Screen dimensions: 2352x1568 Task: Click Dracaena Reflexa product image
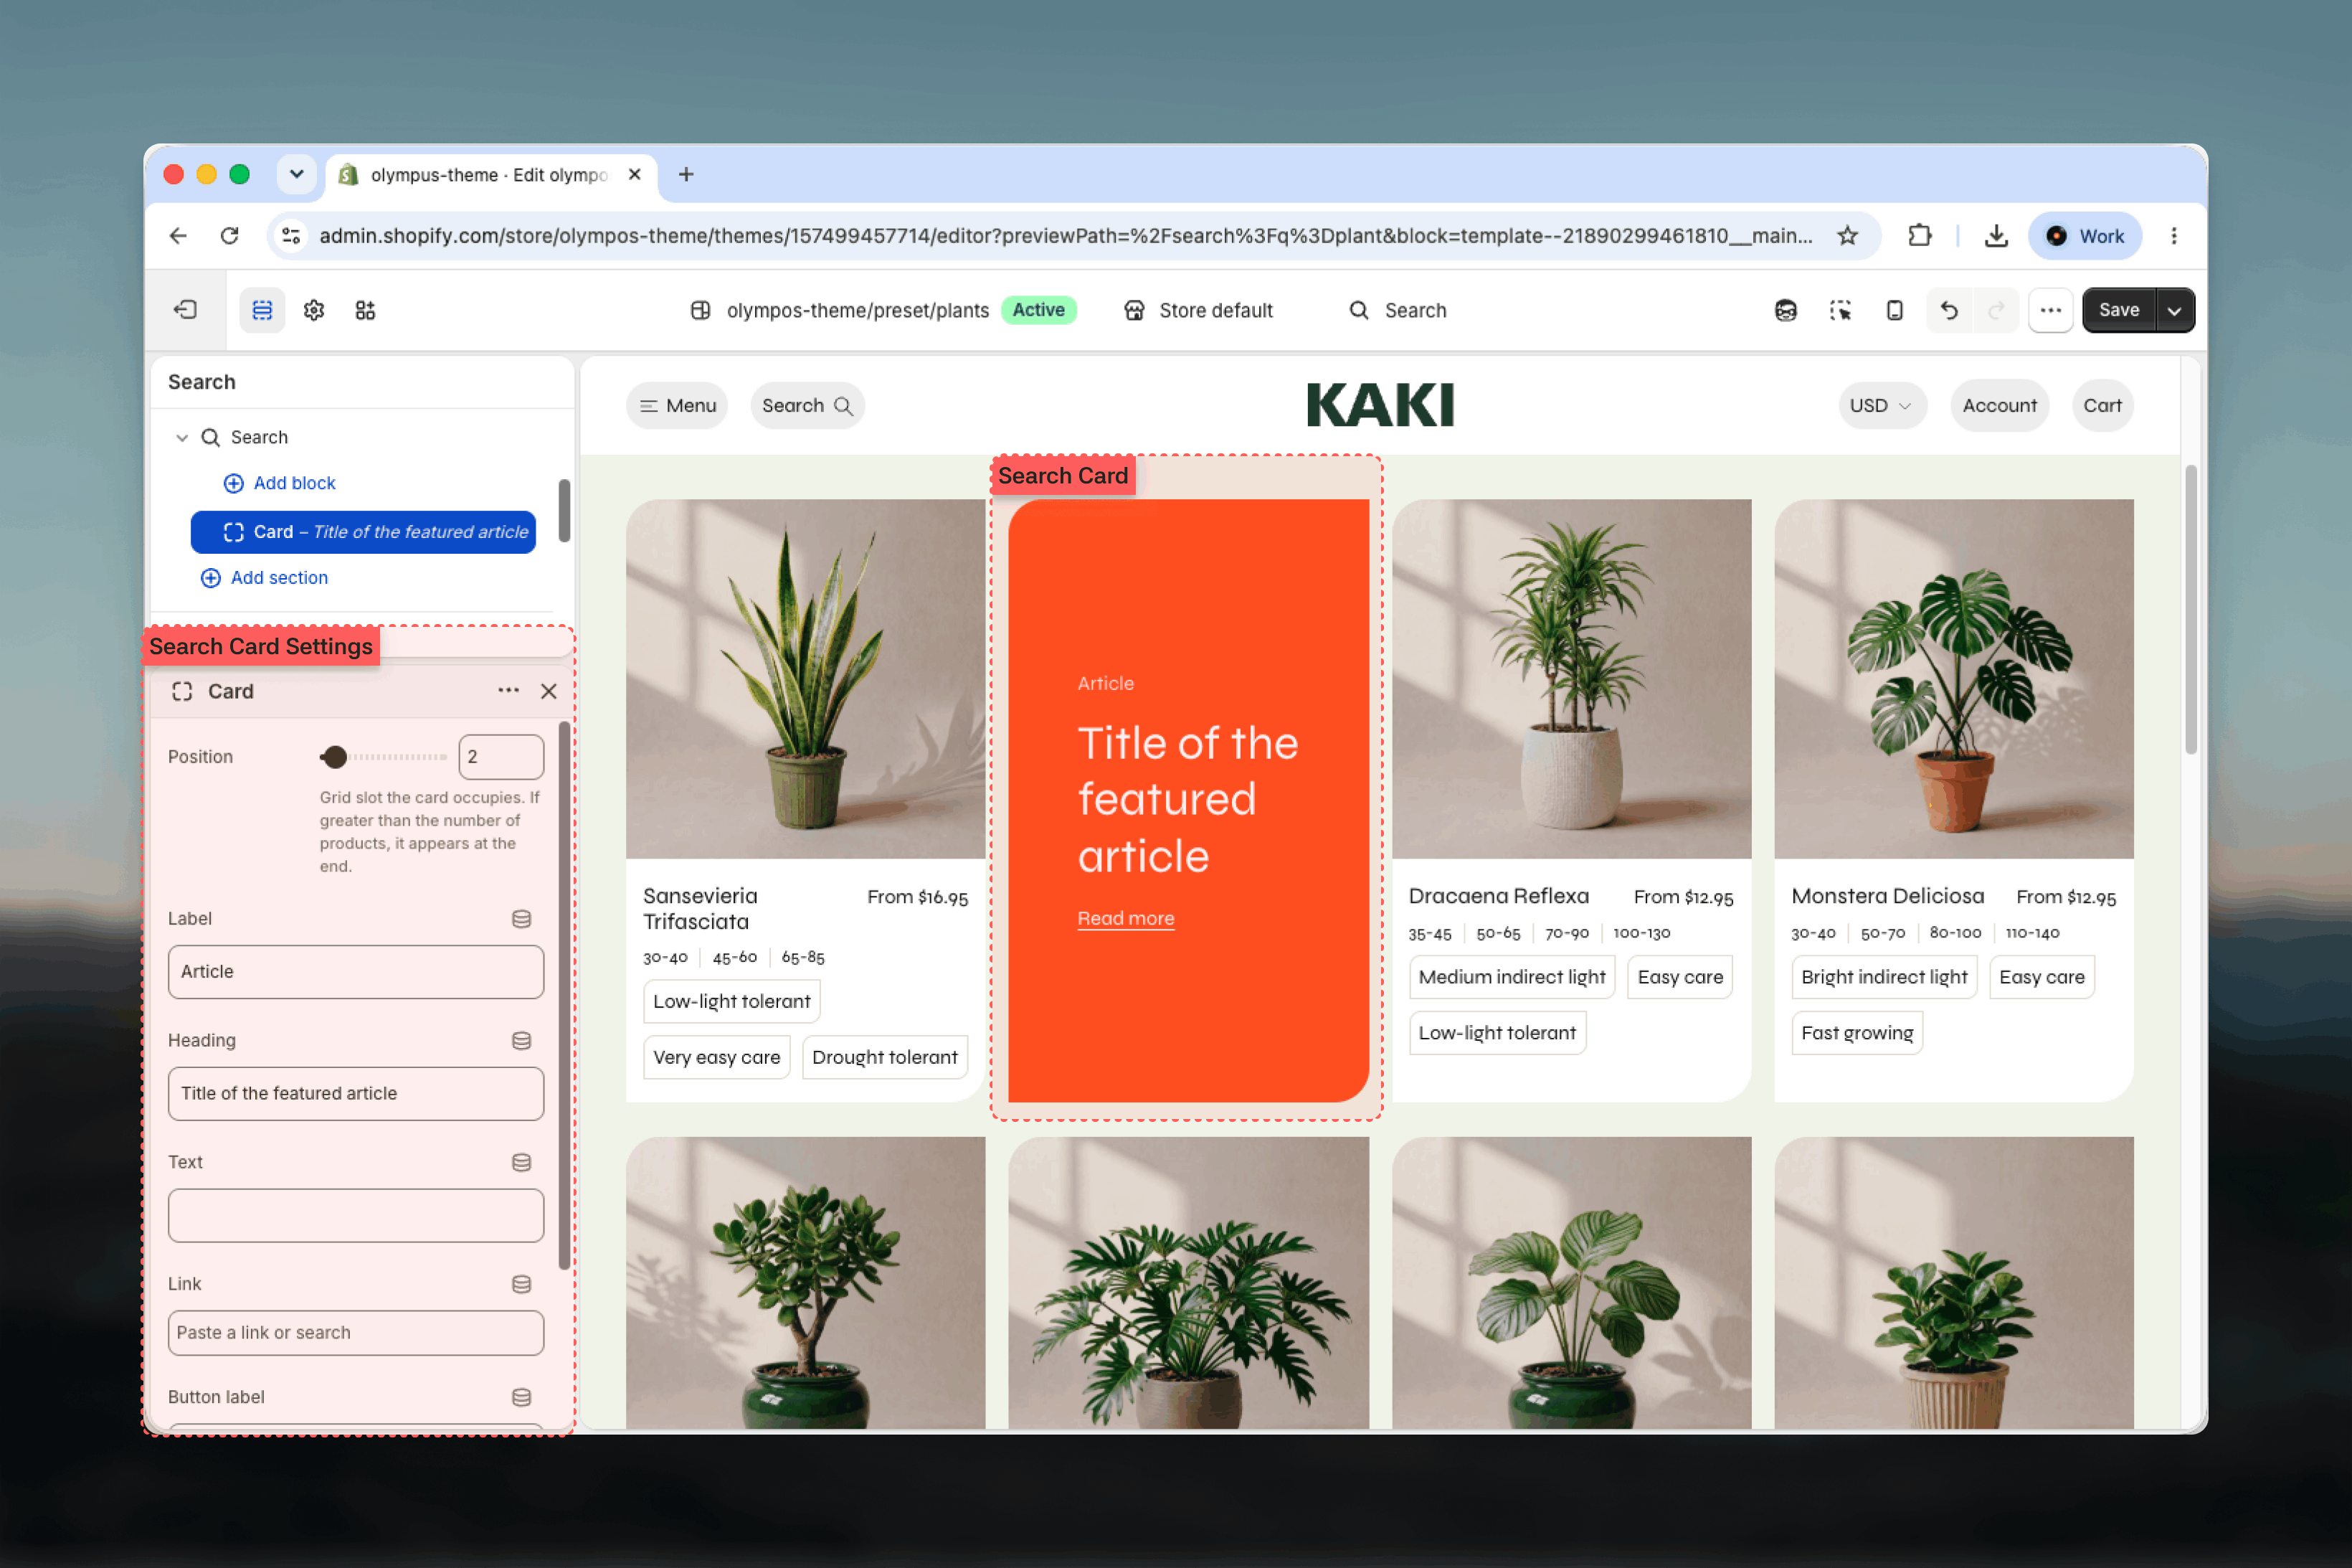click(1571, 679)
